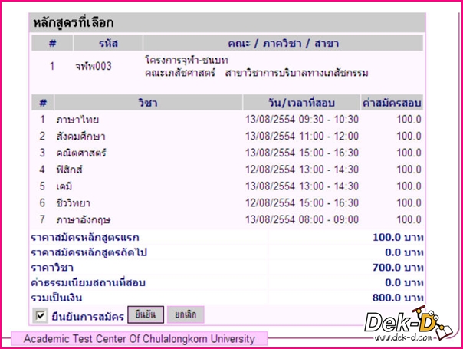
Task: Click the รหัส column header
Action: pyautogui.click(x=108, y=43)
